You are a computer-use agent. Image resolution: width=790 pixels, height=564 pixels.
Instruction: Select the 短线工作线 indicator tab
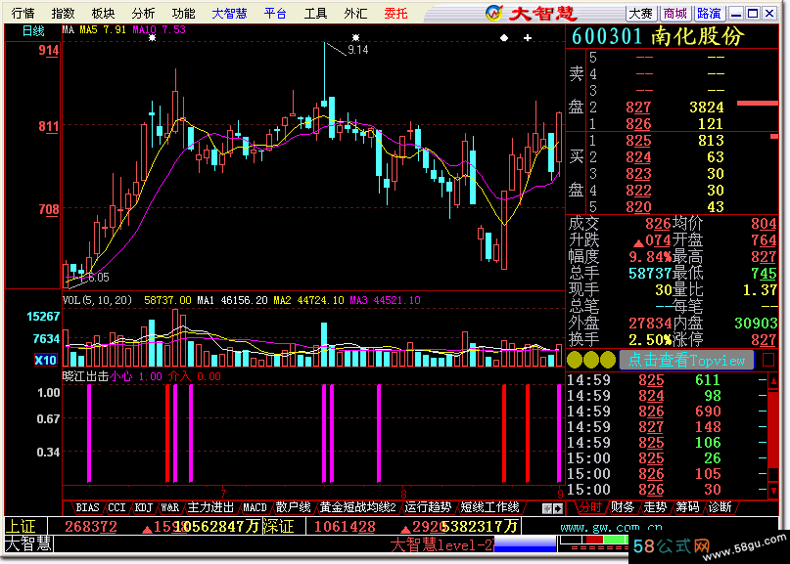click(490, 507)
